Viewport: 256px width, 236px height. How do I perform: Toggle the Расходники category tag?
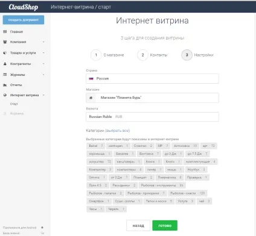point(124,185)
